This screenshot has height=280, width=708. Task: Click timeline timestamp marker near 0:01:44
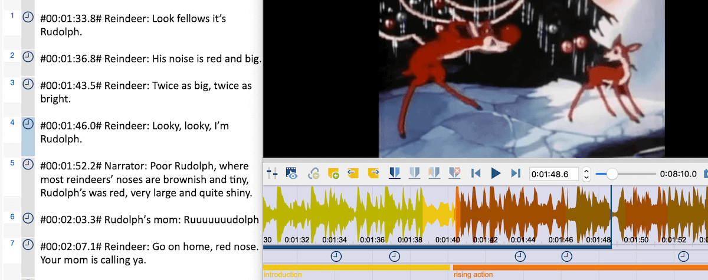tap(520, 256)
